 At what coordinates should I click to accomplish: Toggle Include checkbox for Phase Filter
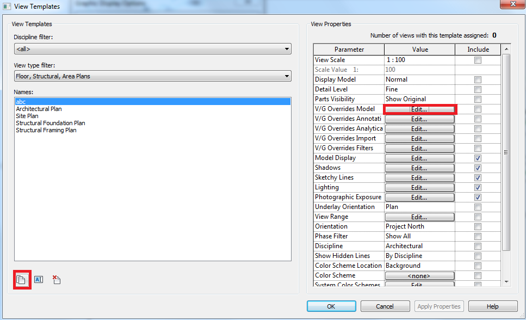click(x=478, y=236)
